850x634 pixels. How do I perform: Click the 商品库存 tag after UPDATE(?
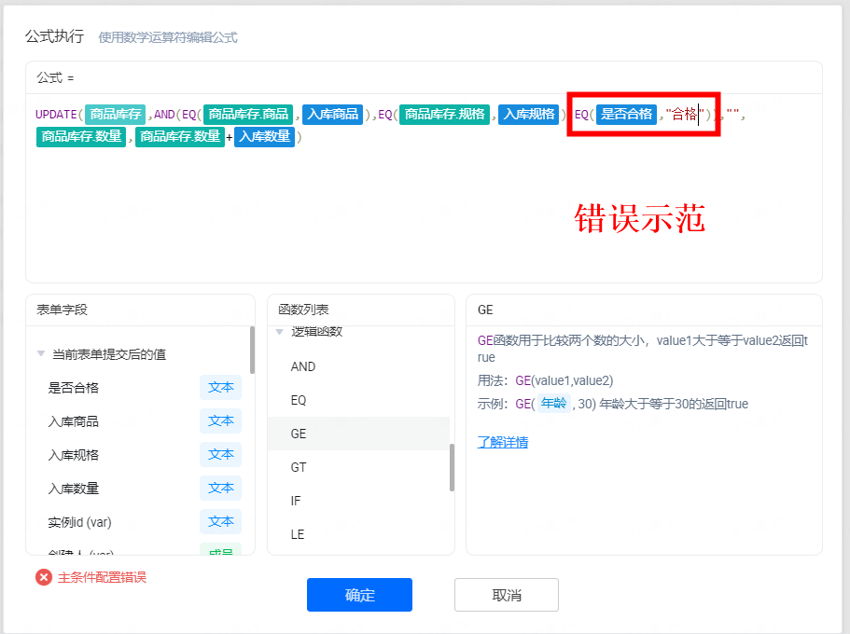[x=116, y=115]
